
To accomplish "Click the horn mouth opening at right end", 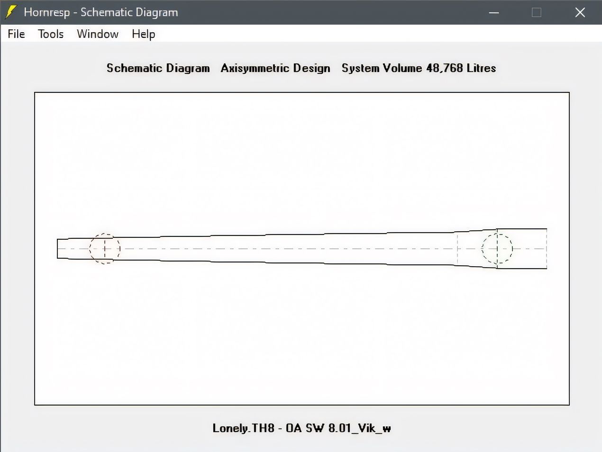I will click(547, 249).
